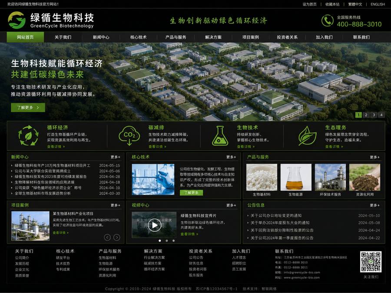Image resolution: width=391 pixels, height=293 pixels.
Task: Click 设为首页 link
Action: [309, 4]
